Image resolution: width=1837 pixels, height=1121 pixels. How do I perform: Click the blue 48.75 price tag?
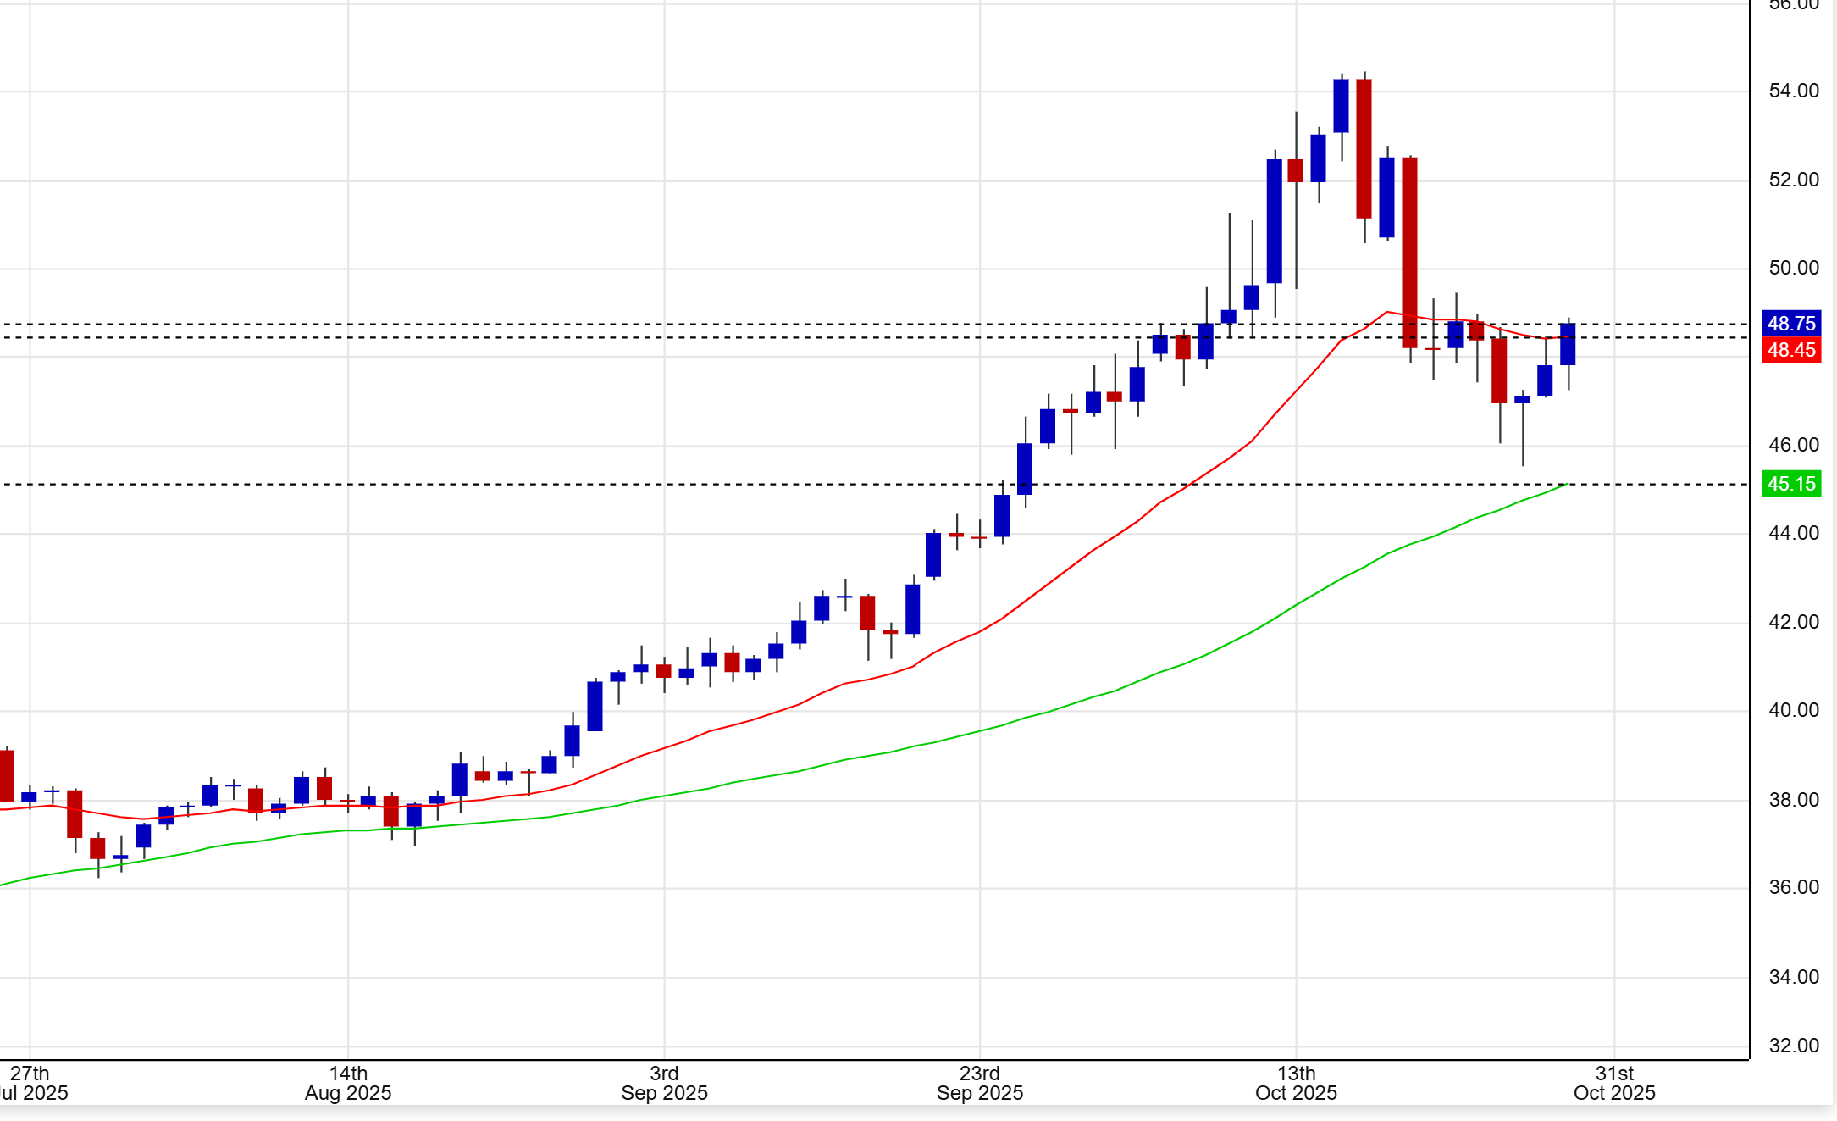tap(1790, 323)
